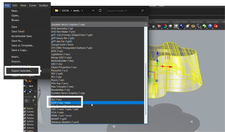Toggle the Curves filter checkbox

click(x=25, y=112)
